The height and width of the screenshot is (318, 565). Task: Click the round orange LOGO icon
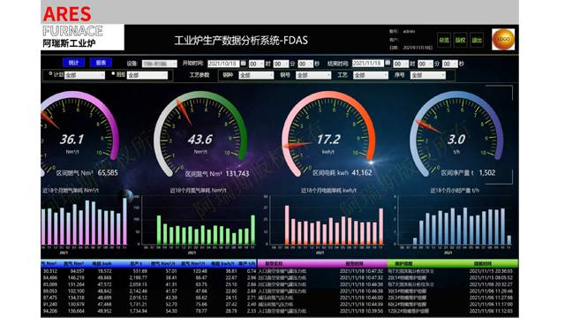(503, 39)
